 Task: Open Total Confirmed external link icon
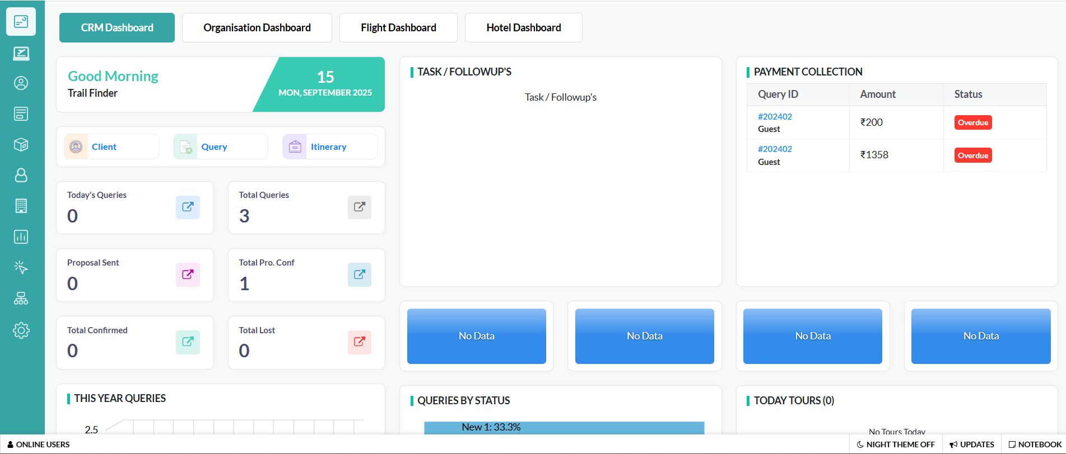[188, 342]
